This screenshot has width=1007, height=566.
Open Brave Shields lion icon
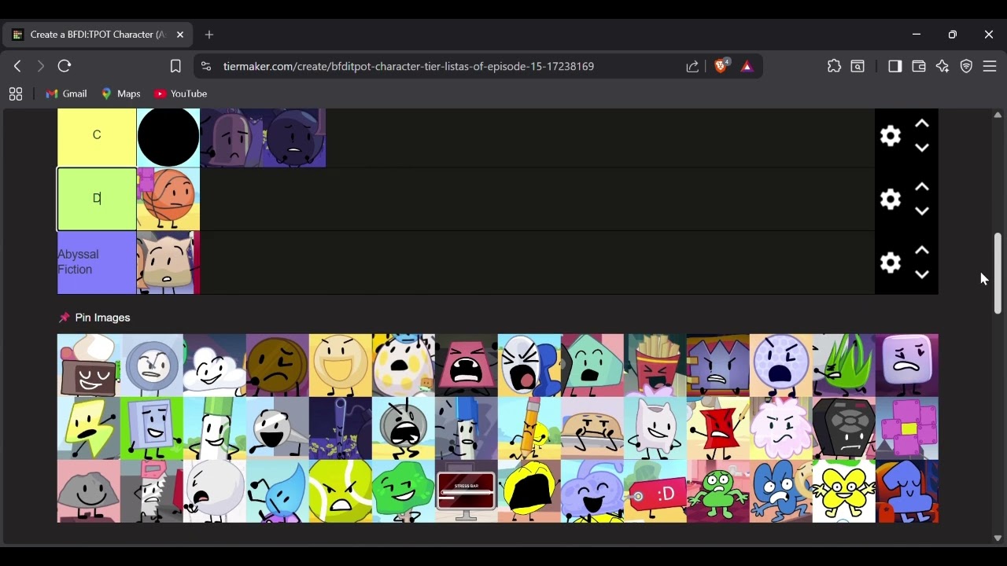tap(721, 66)
